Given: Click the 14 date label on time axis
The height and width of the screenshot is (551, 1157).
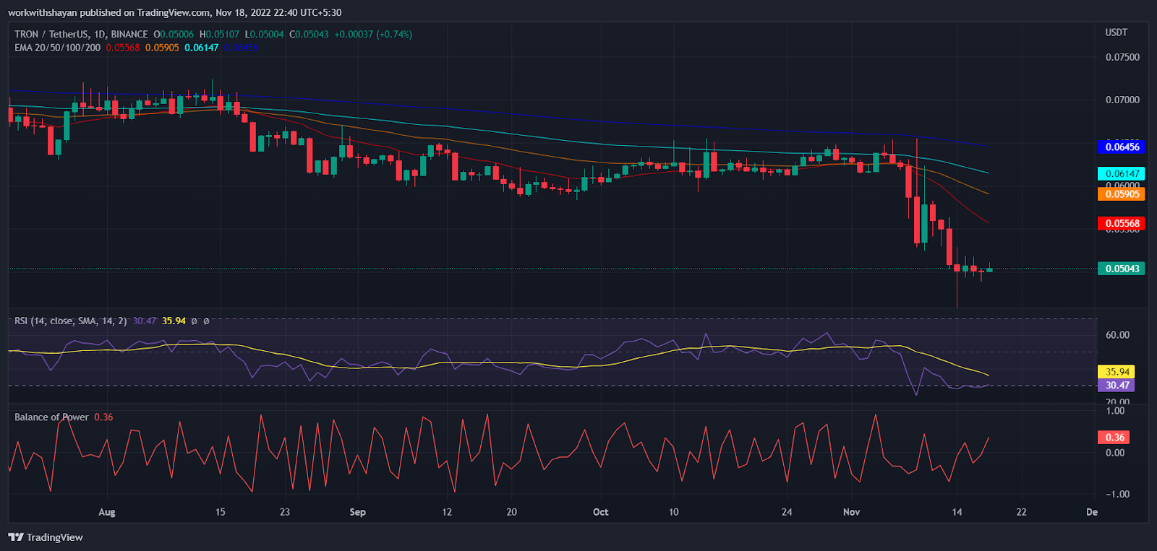Looking at the screenshot, I should [957, 512].
